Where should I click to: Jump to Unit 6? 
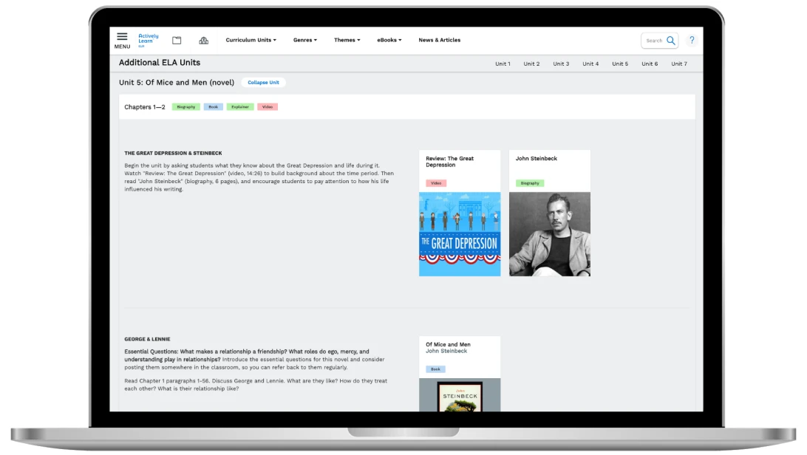[650, 64]
